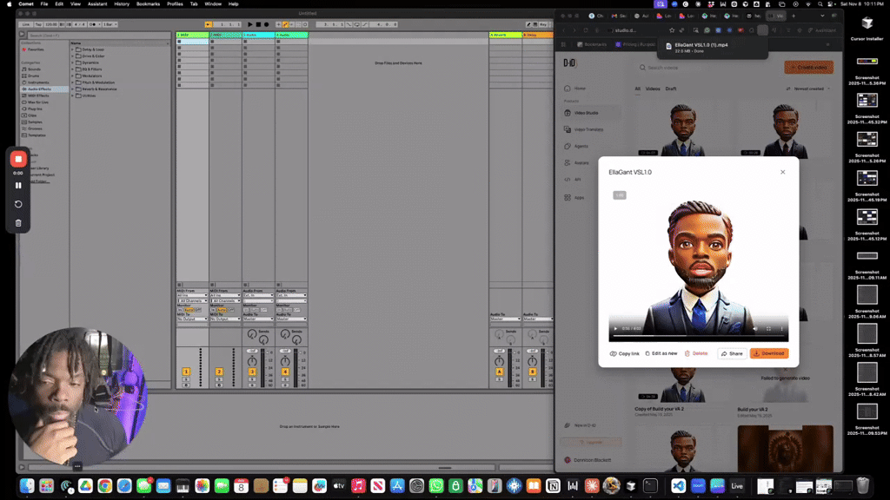Open the Agents section in D-ID
The height and width of the screenshot is (500, 890).
(x=581, y=146)
